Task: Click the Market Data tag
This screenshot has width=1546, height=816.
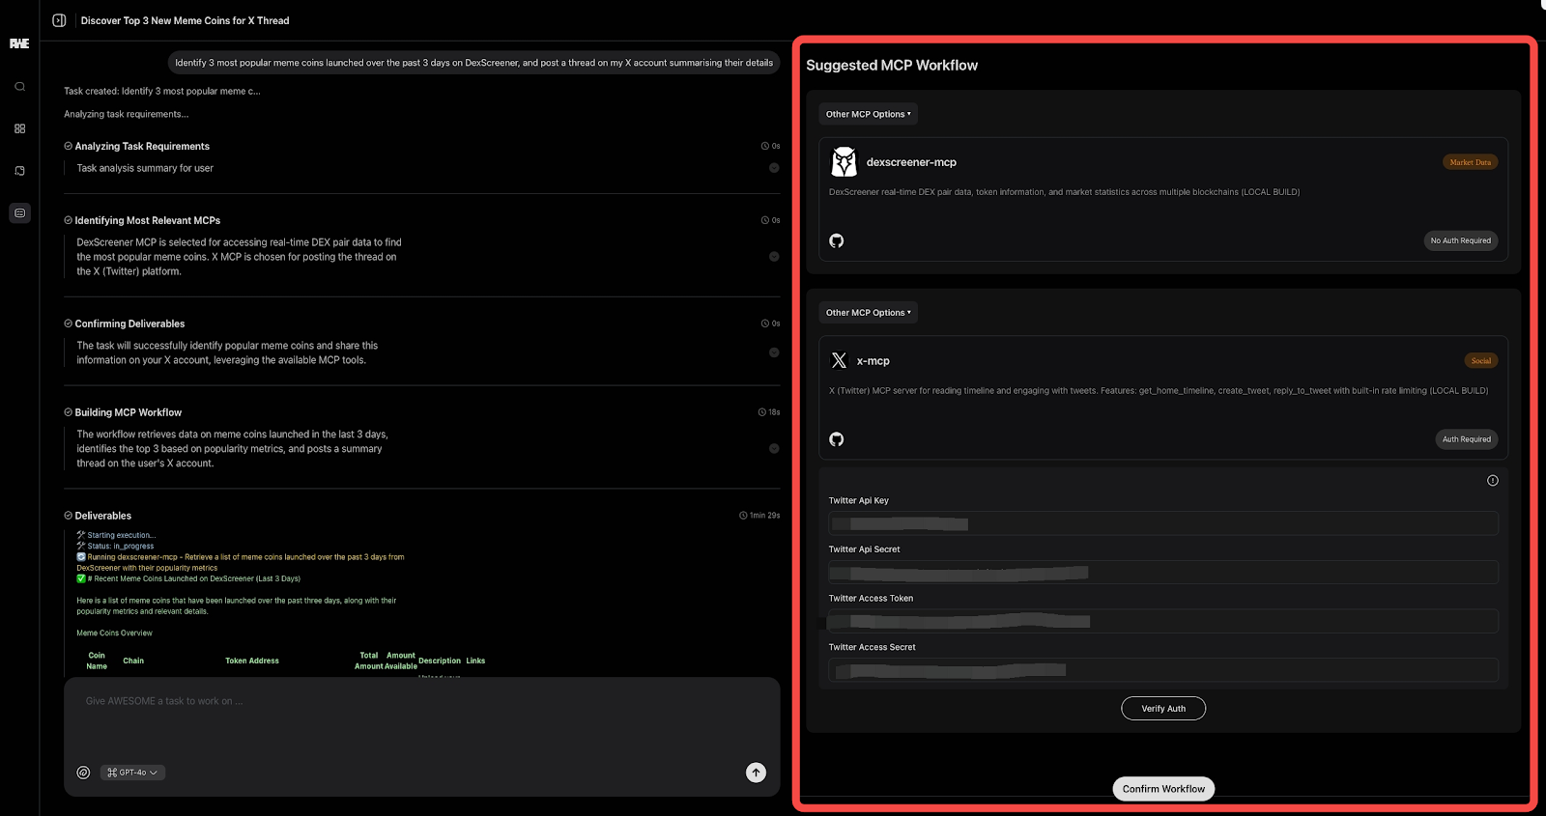Action: 1471,162
